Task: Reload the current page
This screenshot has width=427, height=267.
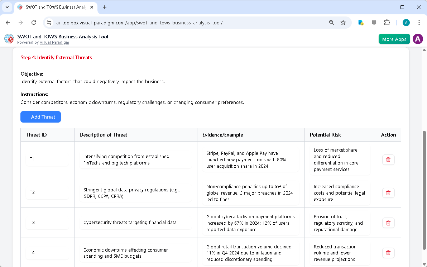Action: 34,22
